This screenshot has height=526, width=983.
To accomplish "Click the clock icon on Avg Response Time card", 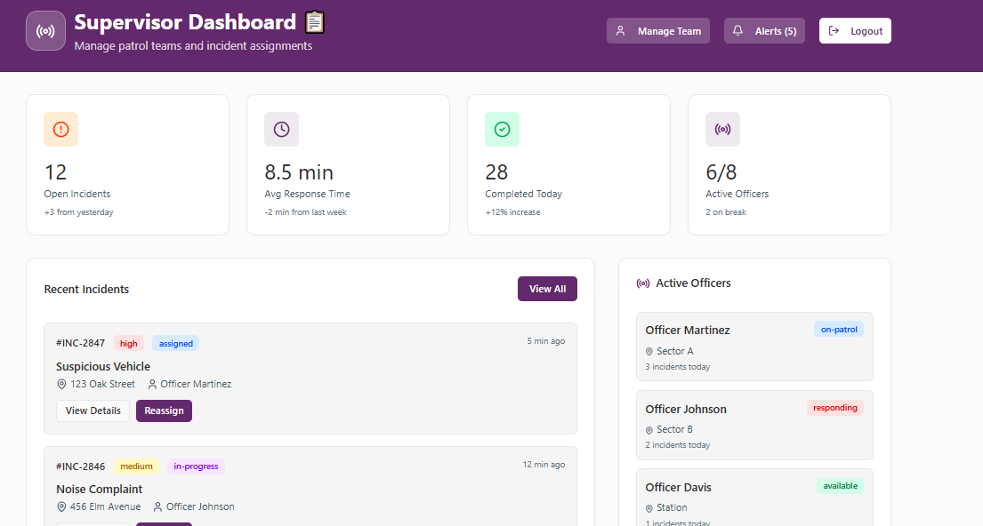I will tap(281, 129).
